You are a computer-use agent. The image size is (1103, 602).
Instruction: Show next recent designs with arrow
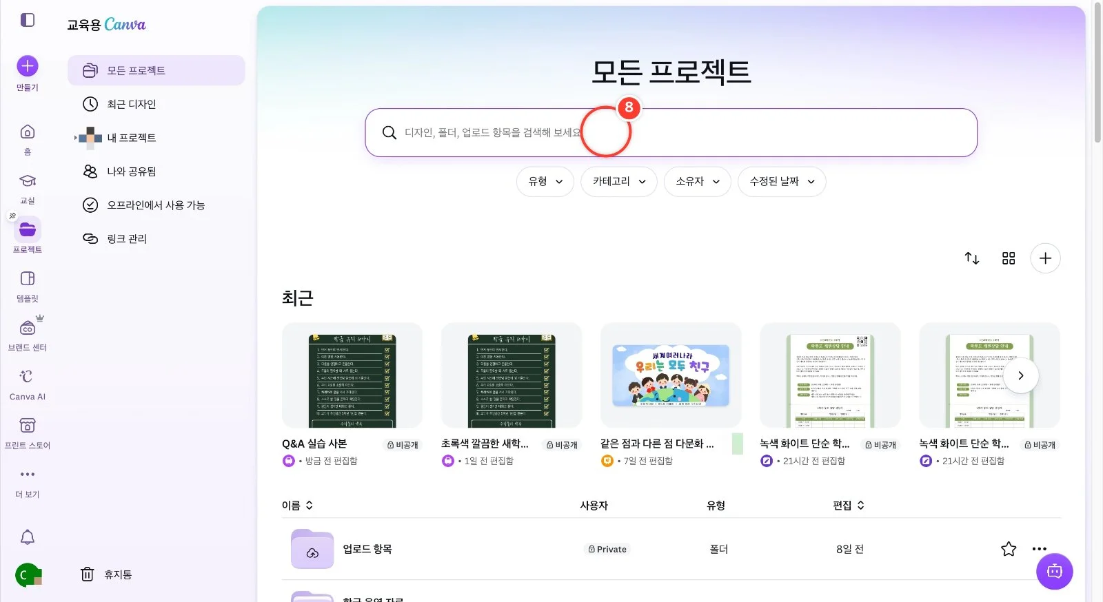1021,375
